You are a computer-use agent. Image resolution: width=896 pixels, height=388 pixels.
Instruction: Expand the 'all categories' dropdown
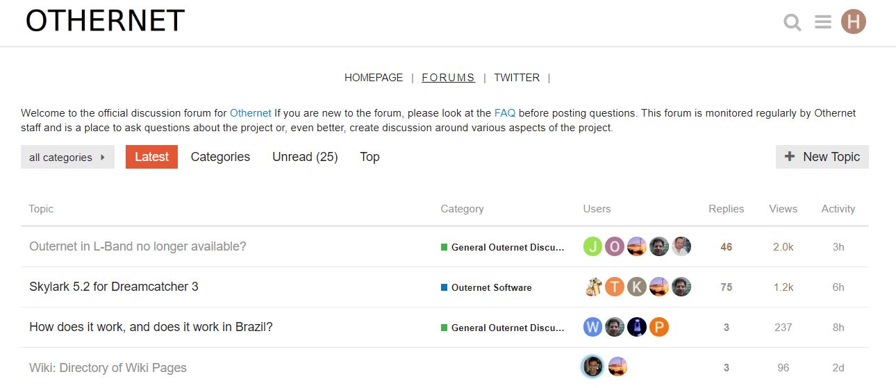click(x=67, y=157)
